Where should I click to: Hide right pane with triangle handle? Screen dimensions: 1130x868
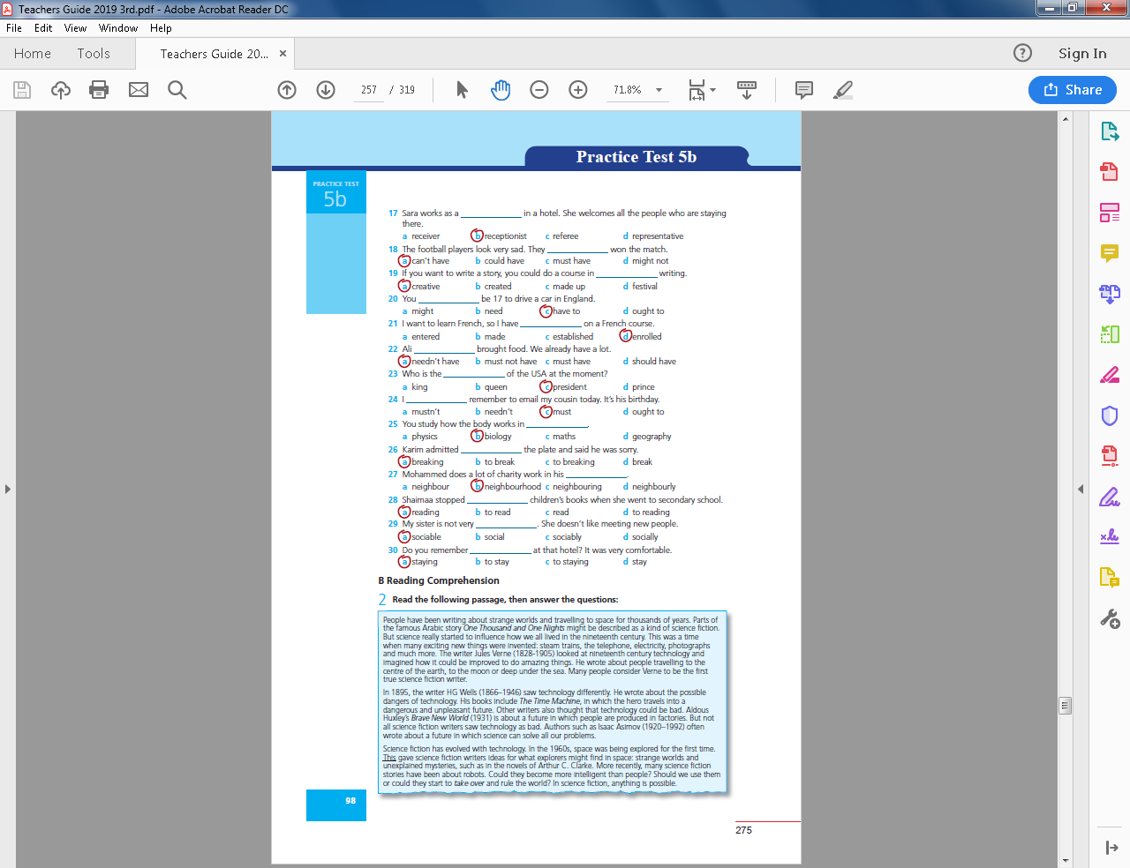pos(1081,489)
